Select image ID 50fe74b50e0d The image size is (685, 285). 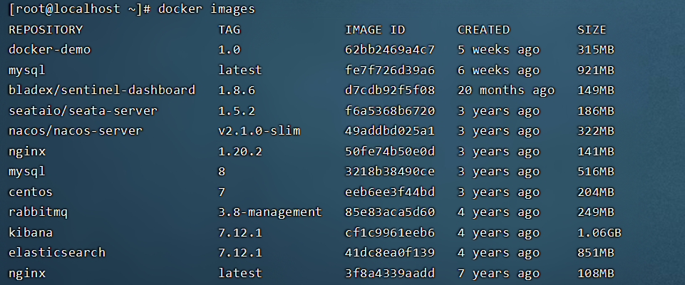tap(390, 152)
